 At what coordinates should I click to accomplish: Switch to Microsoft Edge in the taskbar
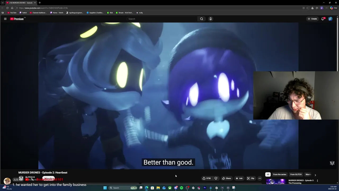146,188
